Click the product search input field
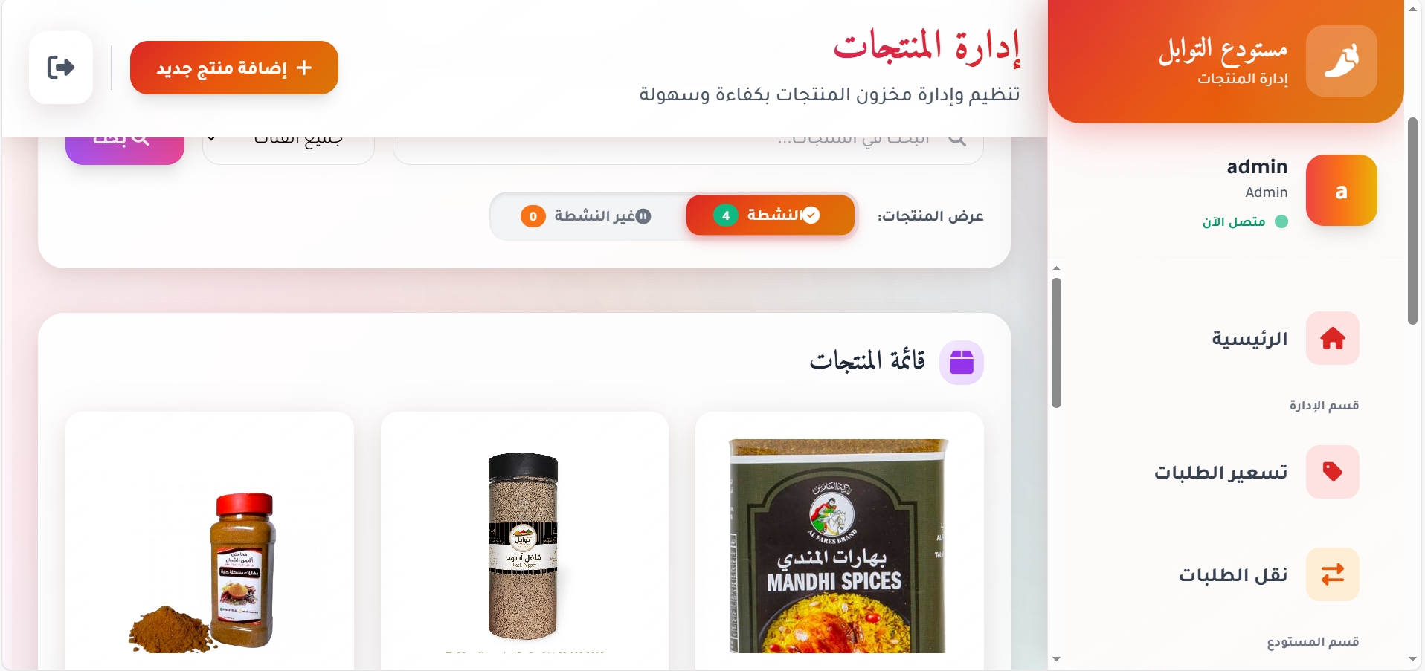 tap(688, 149)
